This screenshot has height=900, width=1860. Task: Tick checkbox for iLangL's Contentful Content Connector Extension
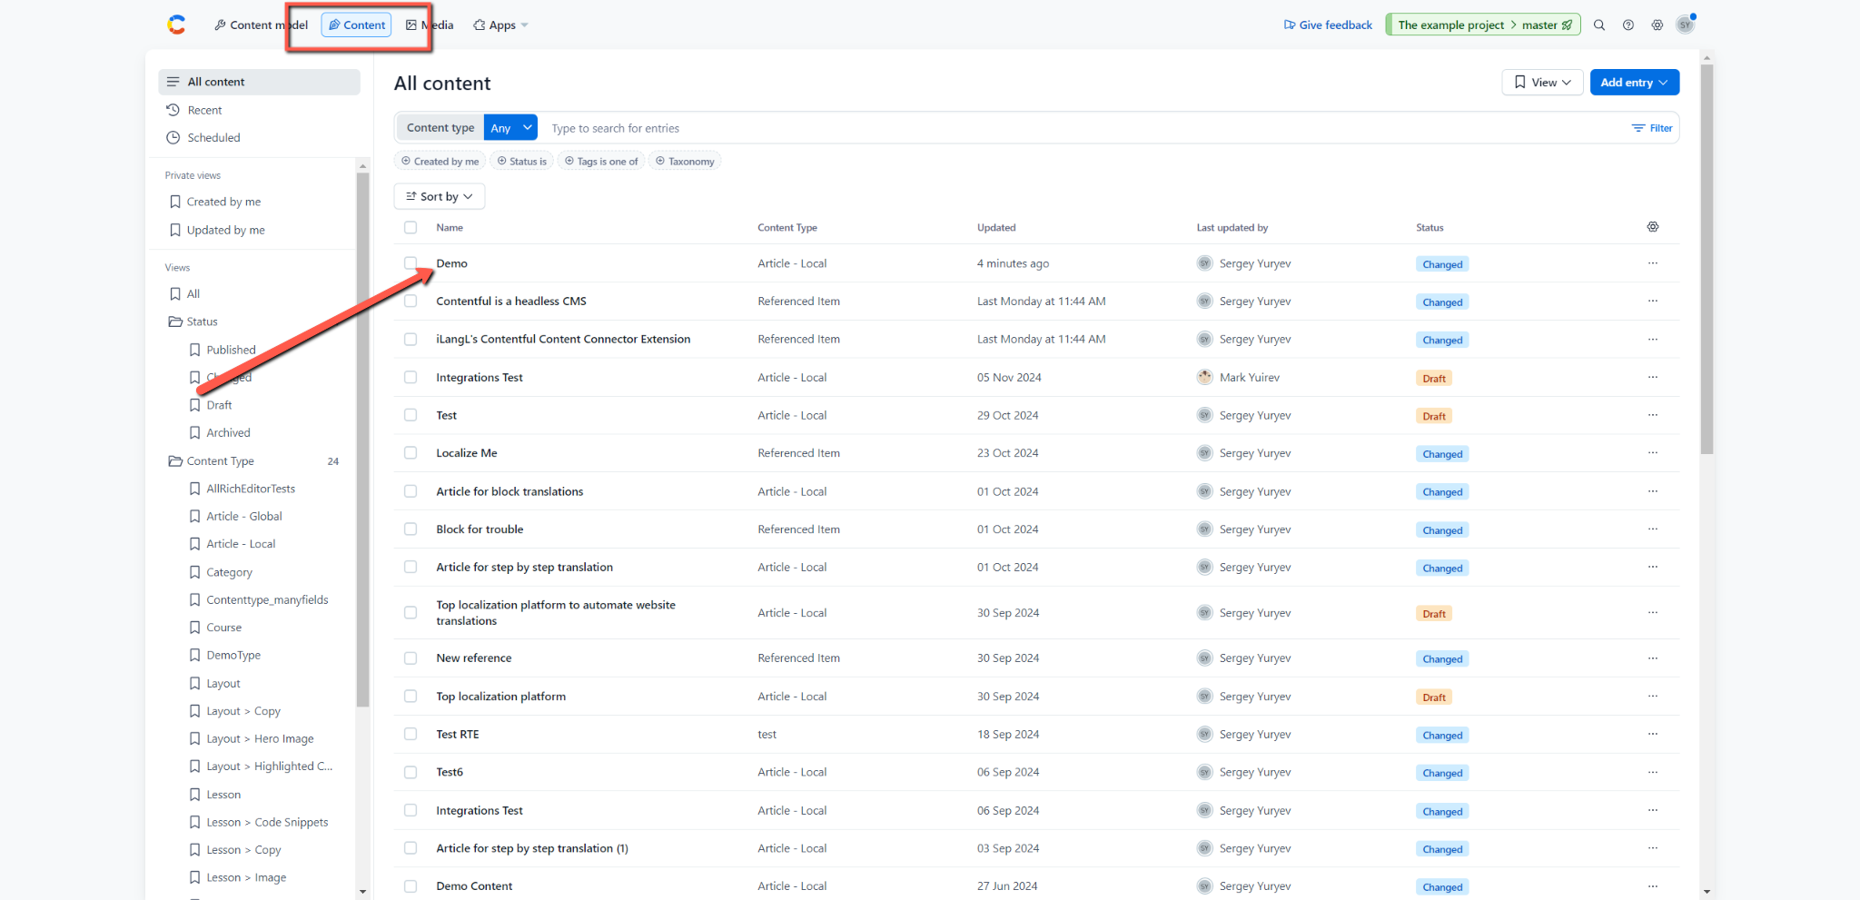pyautogui.click(x=411, y=339)
